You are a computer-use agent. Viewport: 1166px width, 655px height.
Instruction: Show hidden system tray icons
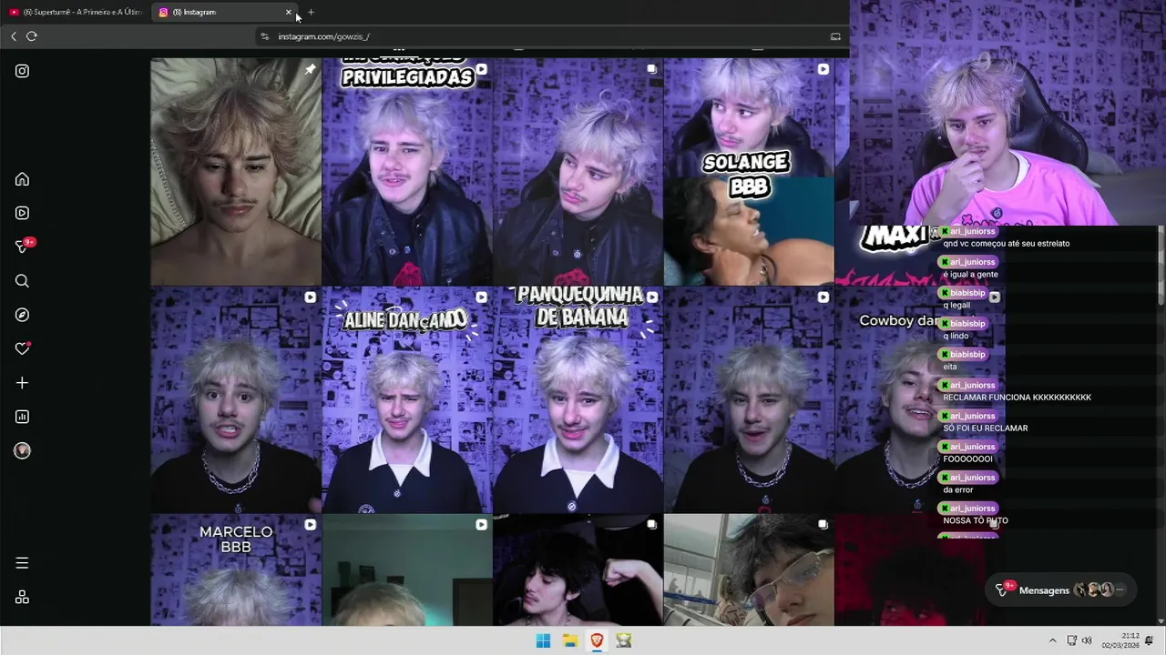(1053, 640)
